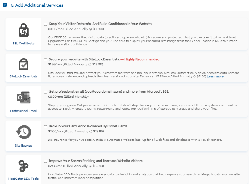Click the SSL Certificate padlock icon

[24, 30]
